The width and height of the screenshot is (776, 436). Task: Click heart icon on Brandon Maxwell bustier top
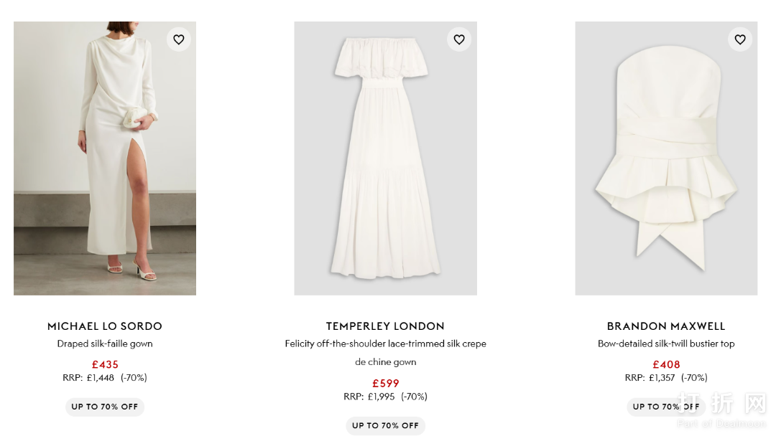(740, 39)
